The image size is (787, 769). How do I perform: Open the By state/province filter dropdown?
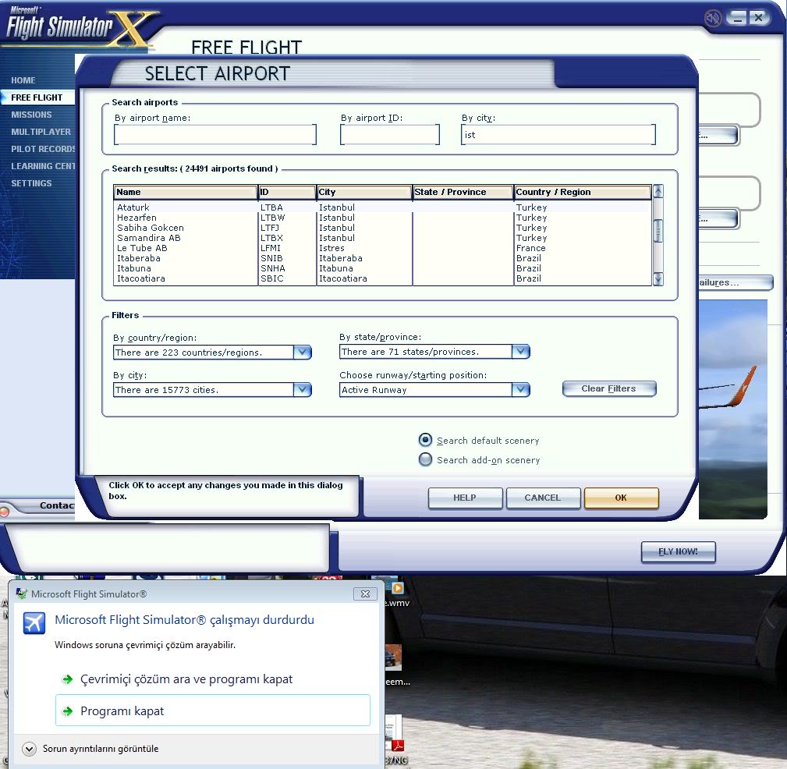[x=520, y=352]
